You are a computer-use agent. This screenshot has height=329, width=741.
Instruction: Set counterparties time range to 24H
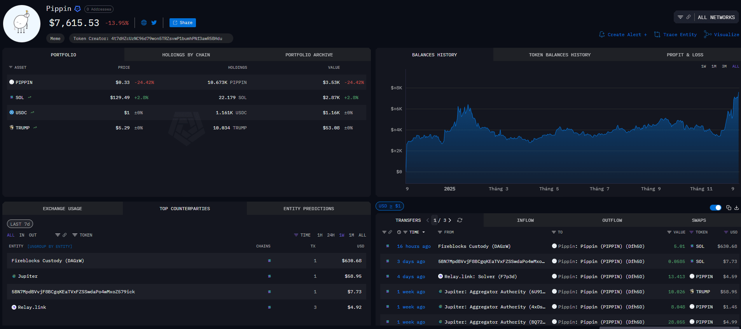(x=330, y=235)
